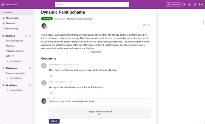
Task: Like John Weston's comment
Action: pyautogui.click(x=51, y=76)
